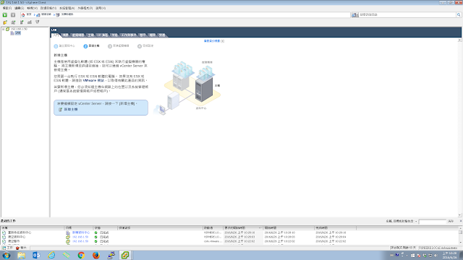Switch to the 主機 (Hosts) tab
The image size is (463, 260).
pyautogui.click(x=90, y=35)
